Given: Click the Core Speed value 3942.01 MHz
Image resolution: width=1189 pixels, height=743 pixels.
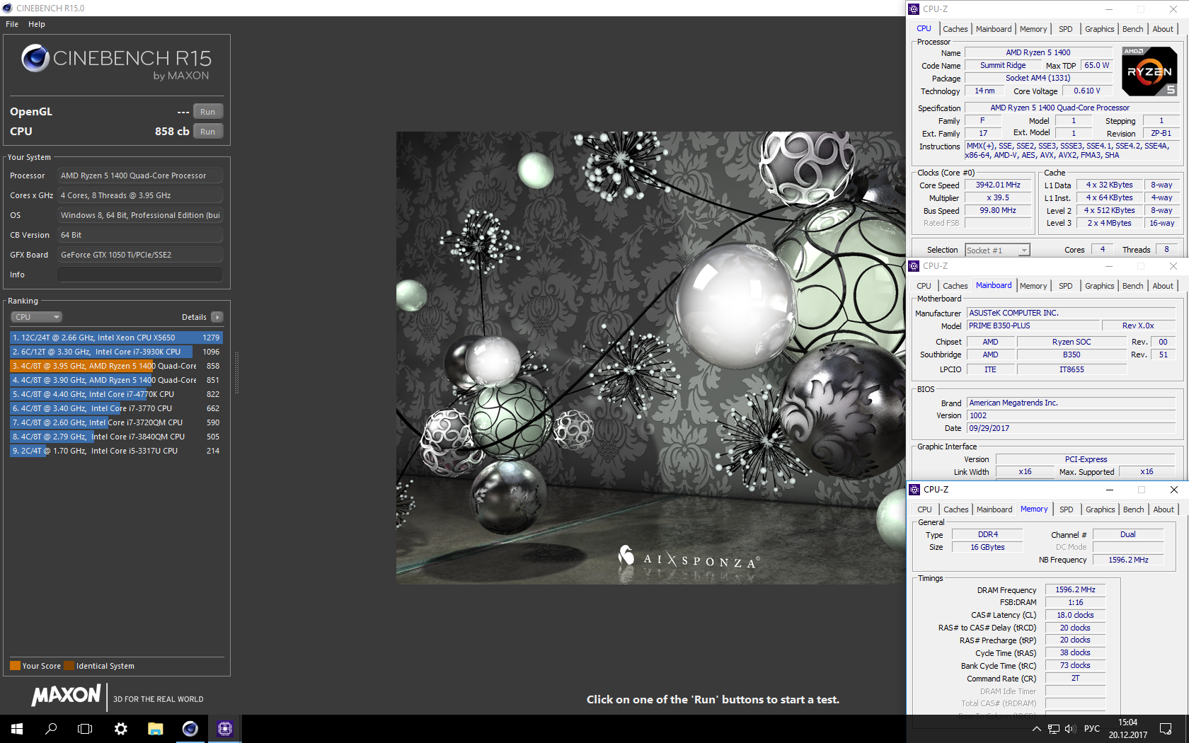Looking at the screenshot, I should pyautogui.click(x=998, y=185).
